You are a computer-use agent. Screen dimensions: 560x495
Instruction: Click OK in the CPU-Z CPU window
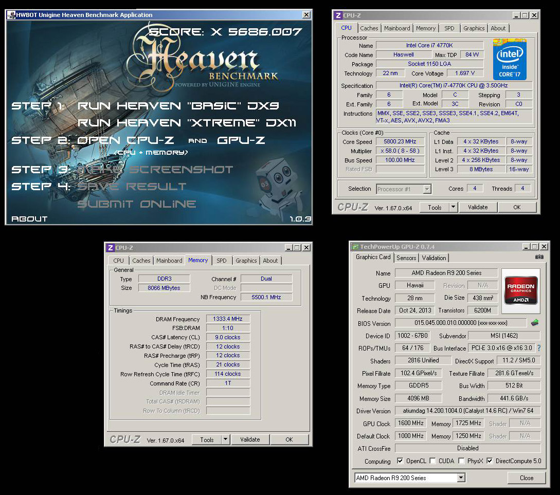[517, 207]
